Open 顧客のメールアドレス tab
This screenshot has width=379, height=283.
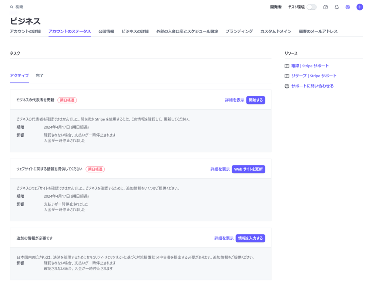[x=318, y=31]
